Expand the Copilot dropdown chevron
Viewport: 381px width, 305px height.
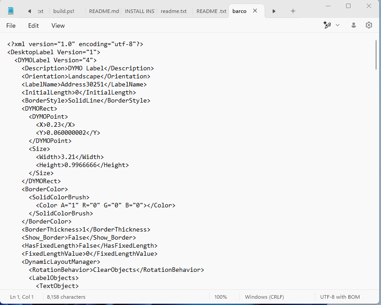[338, 25]
